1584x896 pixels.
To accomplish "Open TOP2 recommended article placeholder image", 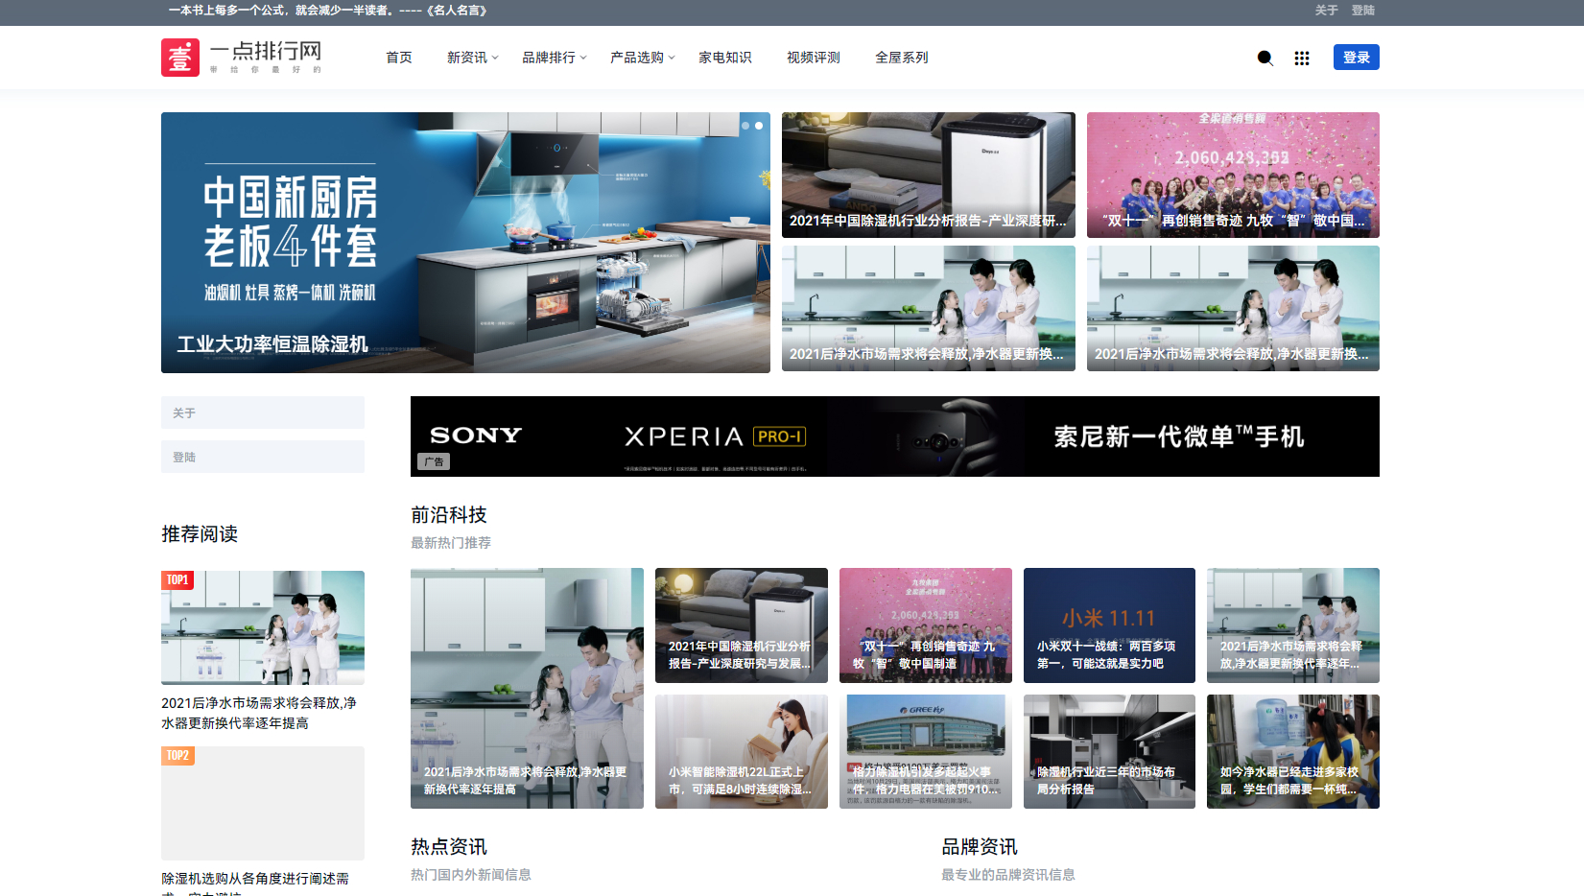I will click(263, 803).
